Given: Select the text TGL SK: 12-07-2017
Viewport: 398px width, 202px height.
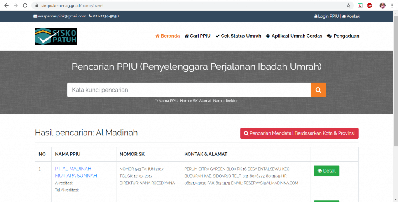Looking at the screenshot, I should pos(136,176).
